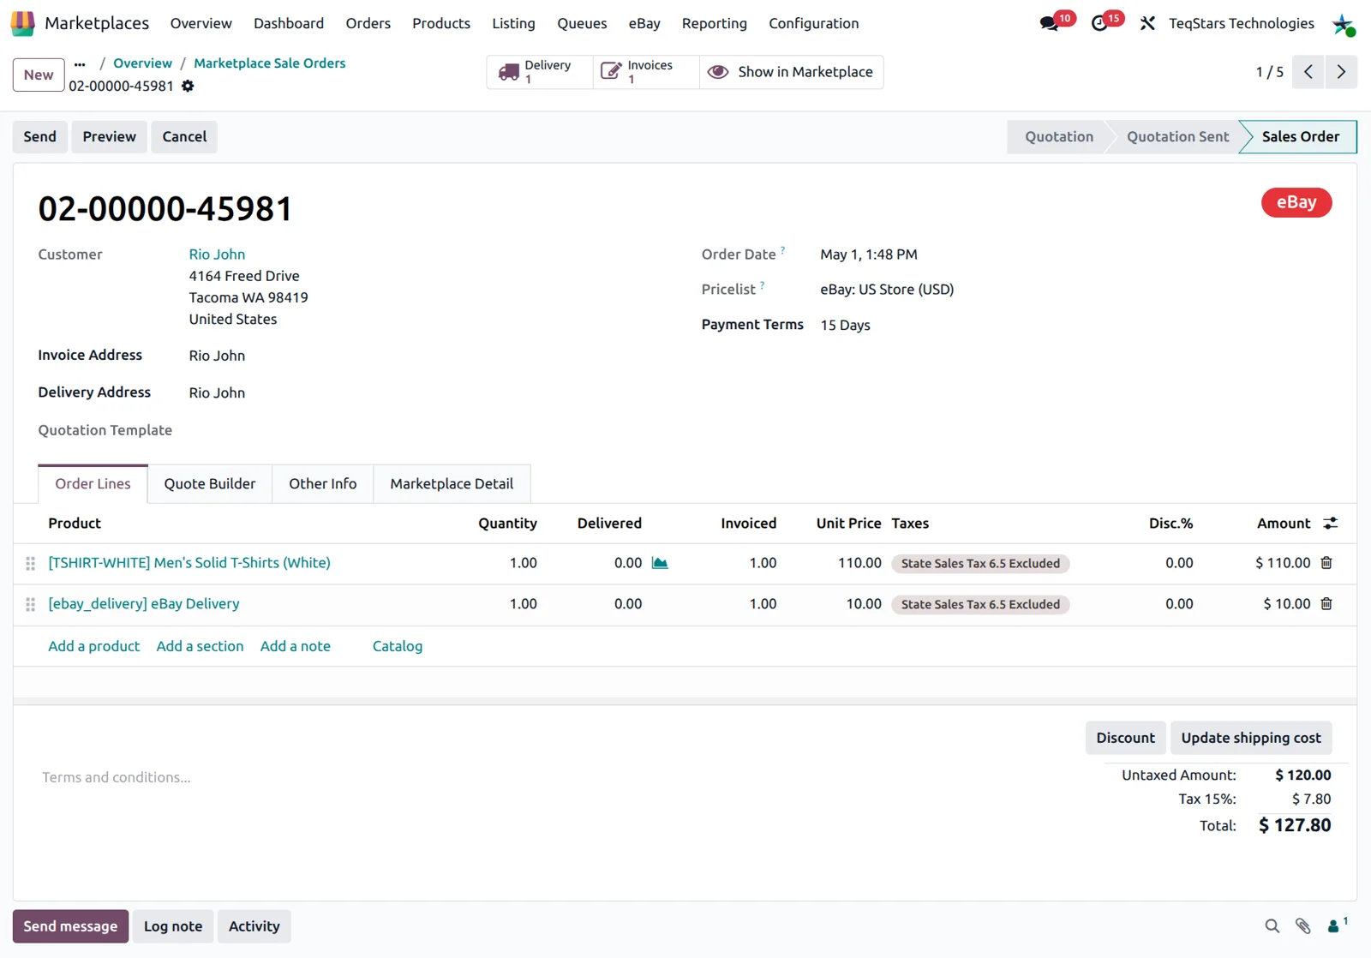Open Orders menu
Image resolution: width=1371 pixels, height=958 pixels.
368,23
